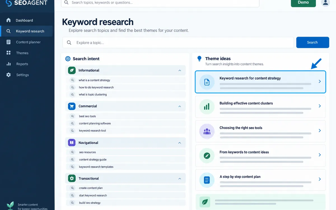Click the Navigational map icon
This screenshot has width=336, height=210.
[x=72, y=143]
